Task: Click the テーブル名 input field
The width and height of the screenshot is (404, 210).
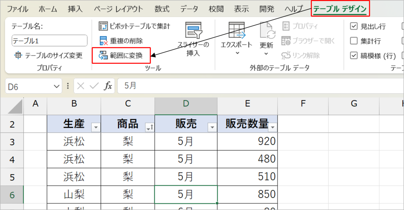Action: [50, 41]
